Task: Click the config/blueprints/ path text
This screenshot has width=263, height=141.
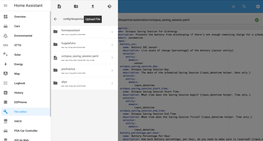Action: click(73, 19)
